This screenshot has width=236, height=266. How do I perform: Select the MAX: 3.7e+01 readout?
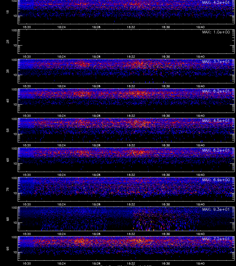[x=216, y=61]
